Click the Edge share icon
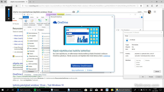The image size is (164, 92). 157,6
